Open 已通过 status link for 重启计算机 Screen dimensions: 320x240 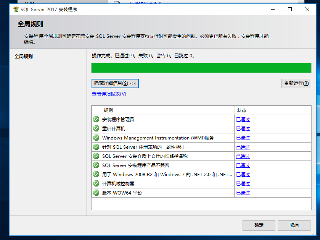[x=243, y=128]
